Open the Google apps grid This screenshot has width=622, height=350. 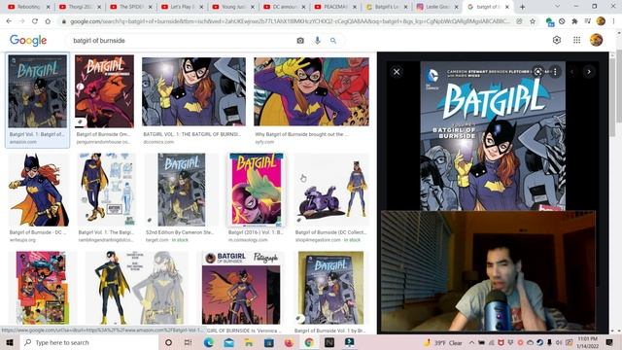[576, 40]
